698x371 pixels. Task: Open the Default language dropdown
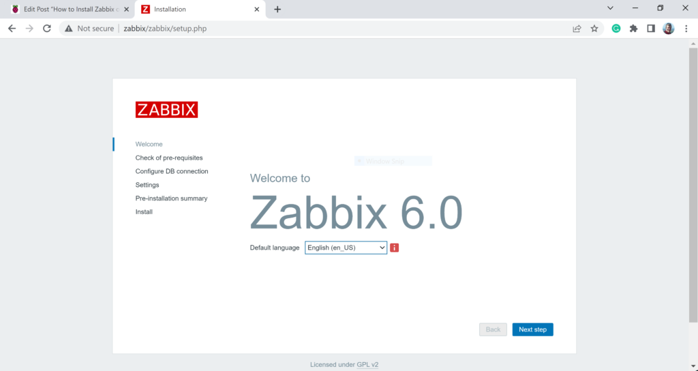point(346,248)
